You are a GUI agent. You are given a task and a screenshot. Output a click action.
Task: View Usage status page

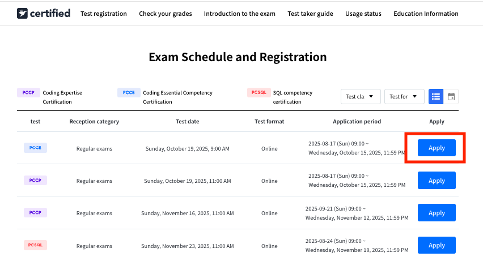[363, 14]
